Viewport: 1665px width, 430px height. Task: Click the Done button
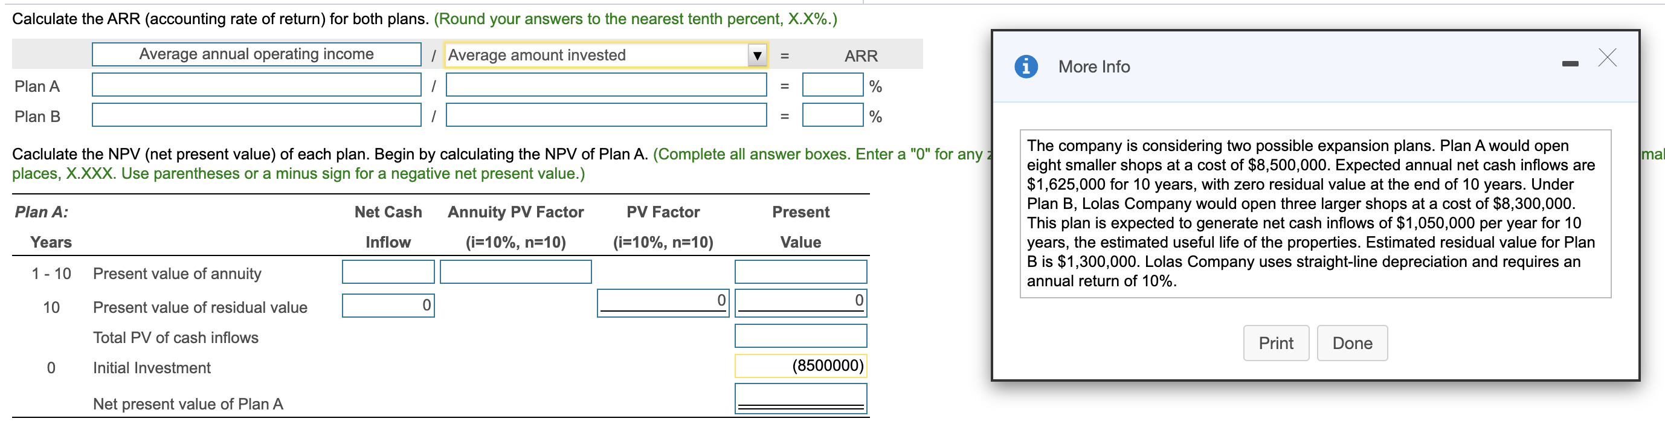click(x=1352, y=342)
